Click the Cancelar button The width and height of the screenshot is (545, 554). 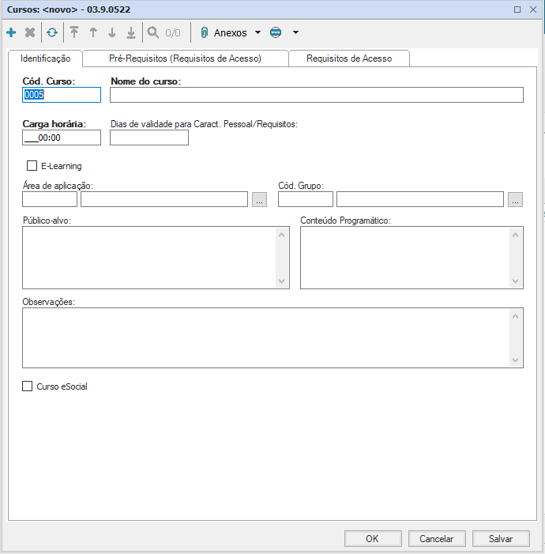click(x=436, y=539)
